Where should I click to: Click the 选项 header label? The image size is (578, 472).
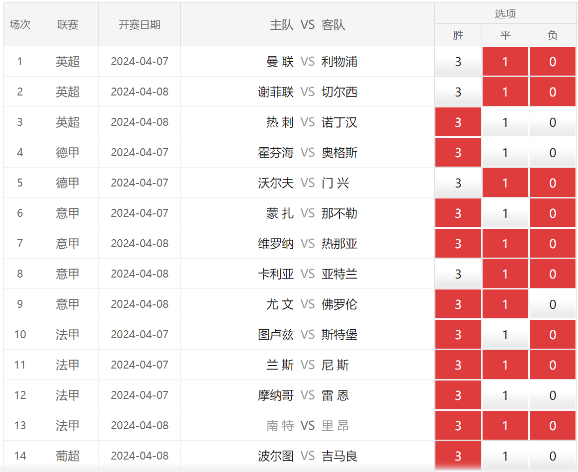[505, 13]
